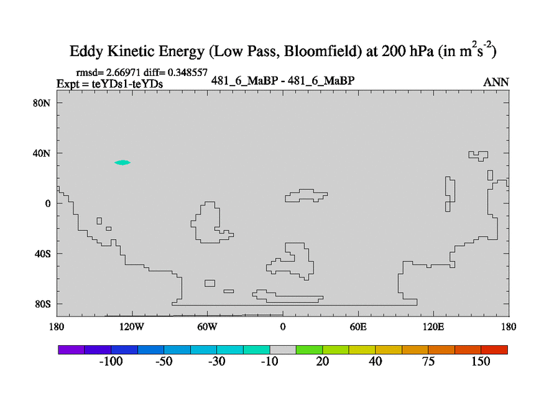Click the Expt = teYDs1-teYDs label
The height and width of the screenshot is (411, 549).
coord(109,83)
